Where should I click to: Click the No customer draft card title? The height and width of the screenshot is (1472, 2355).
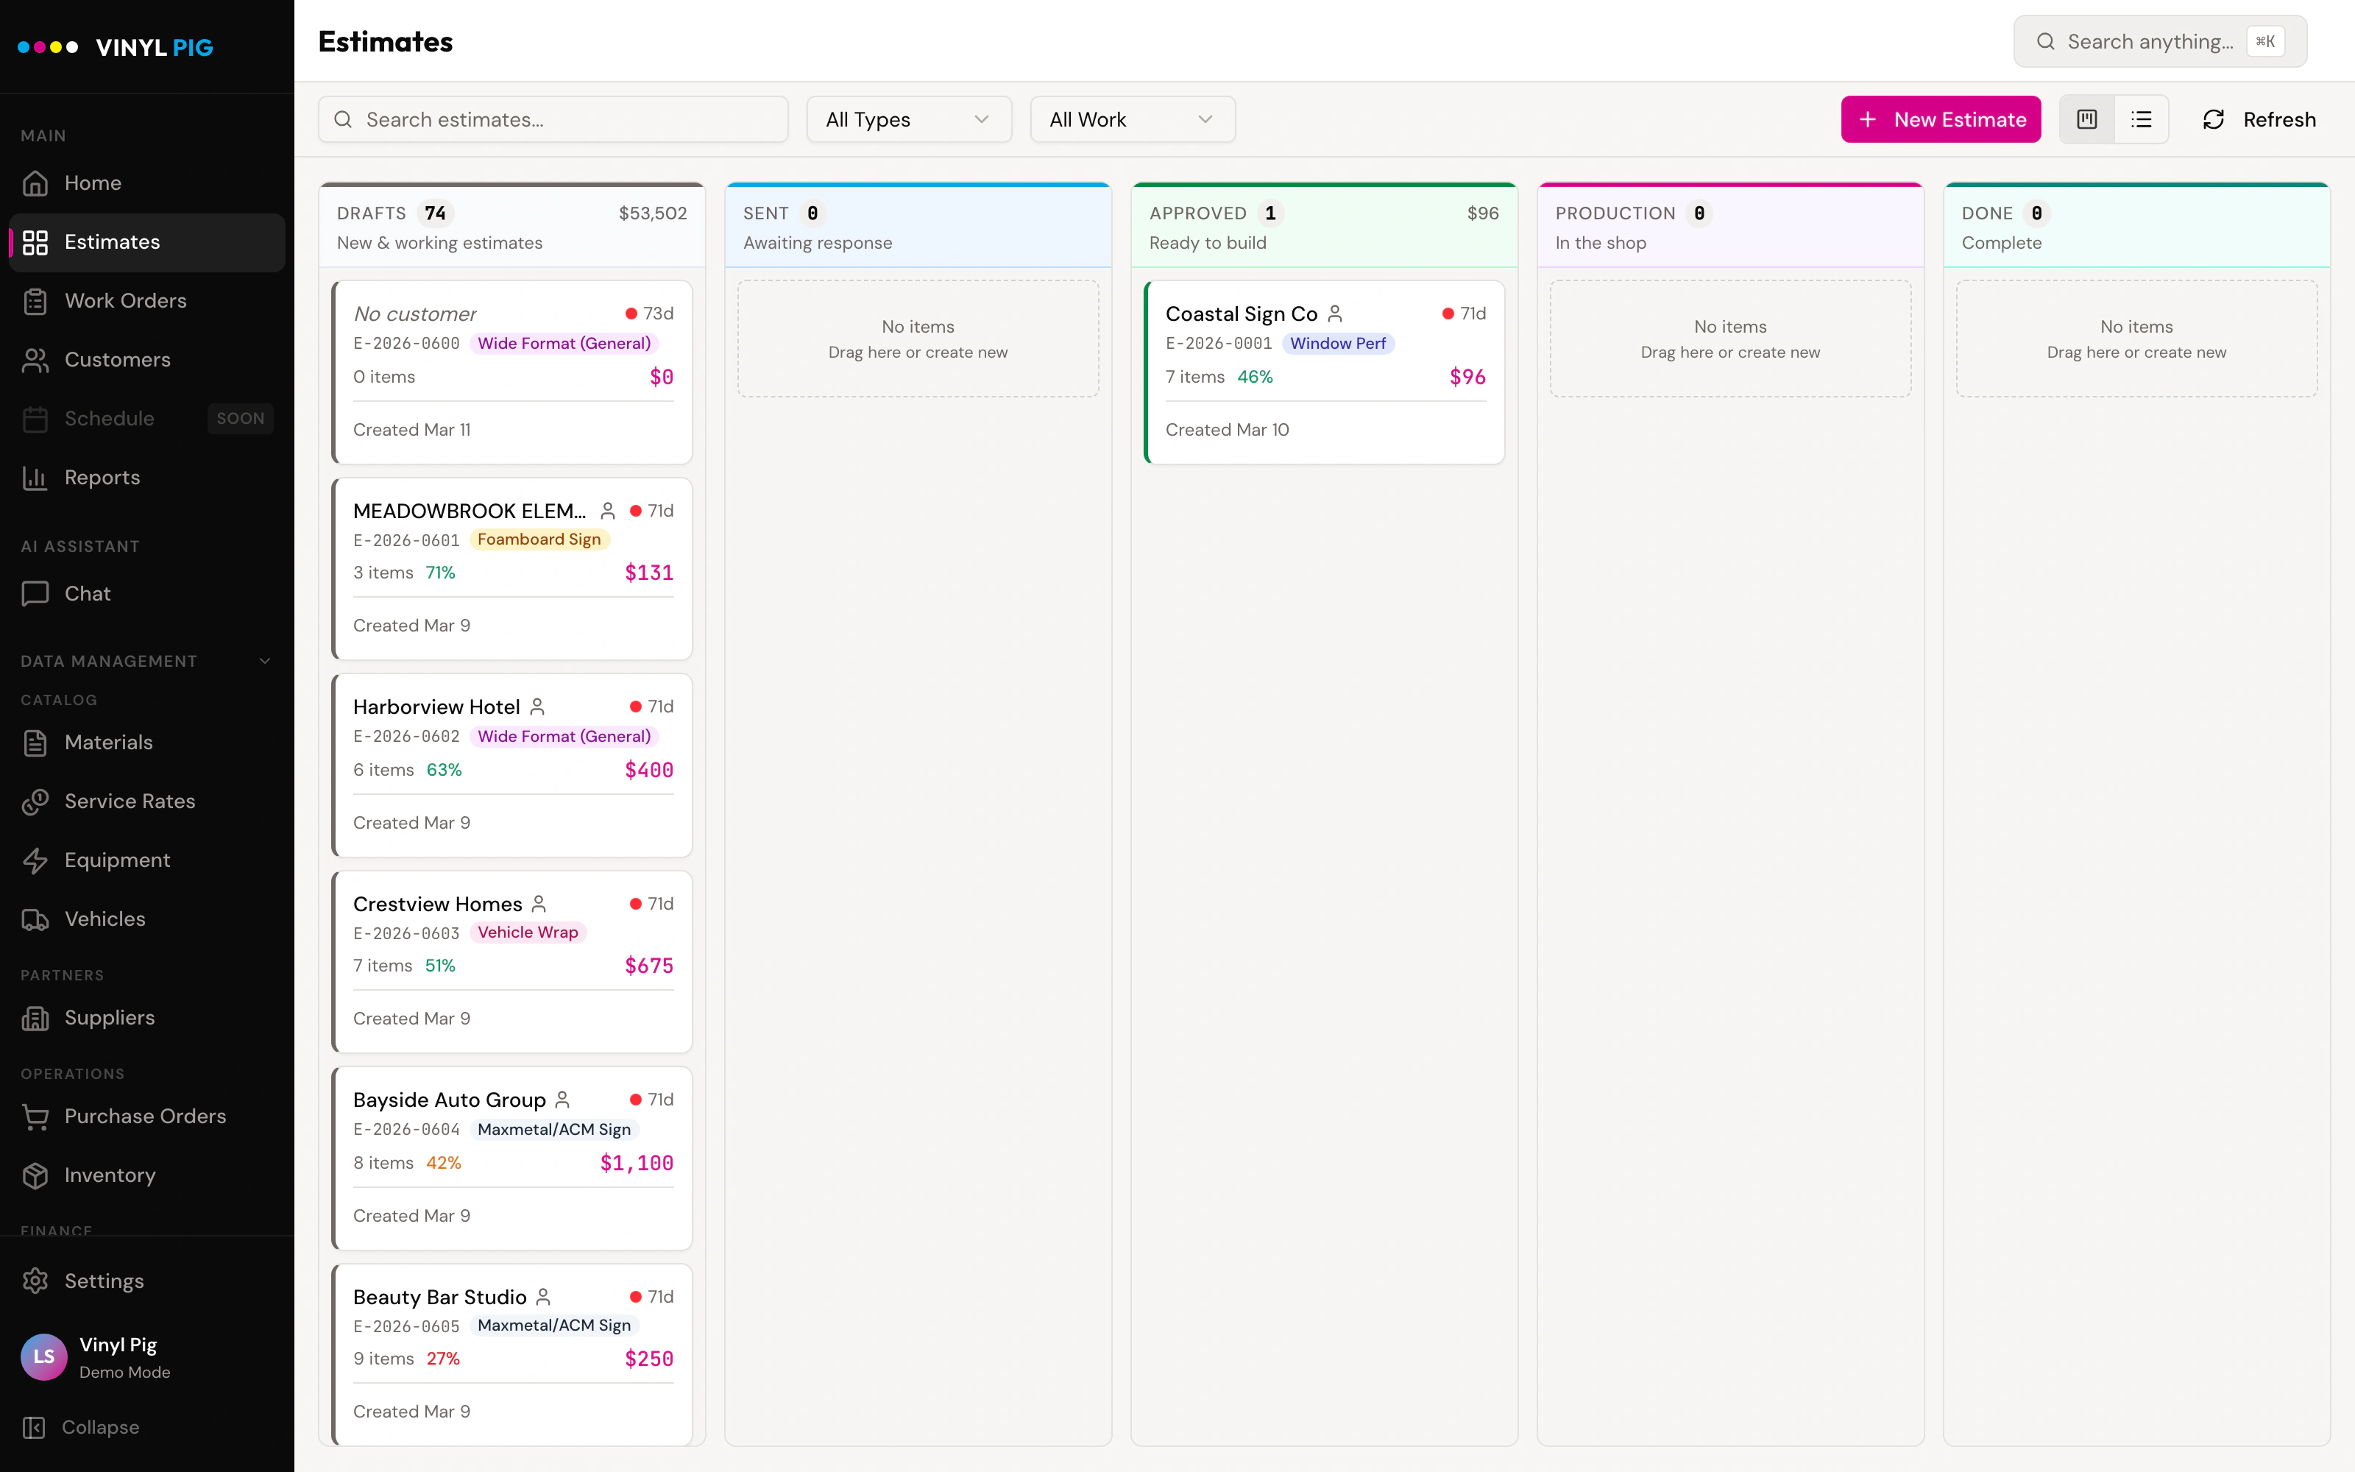pos(414,314)
